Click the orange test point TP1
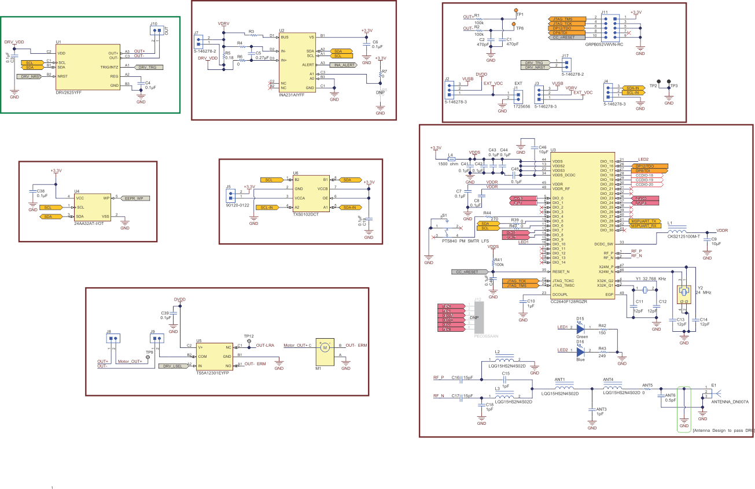This screenshot has width=755, height=489. click(515, 11)
